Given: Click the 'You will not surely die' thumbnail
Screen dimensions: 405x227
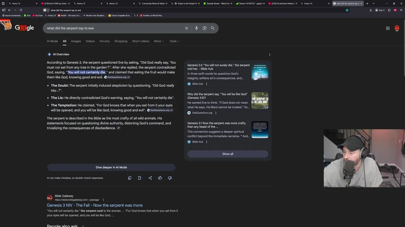Looking at the screenshot, I should (260, 72).
